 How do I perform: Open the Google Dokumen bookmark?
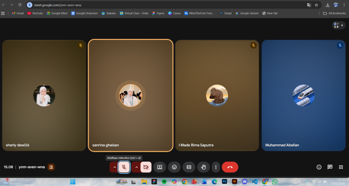[84, 14]
